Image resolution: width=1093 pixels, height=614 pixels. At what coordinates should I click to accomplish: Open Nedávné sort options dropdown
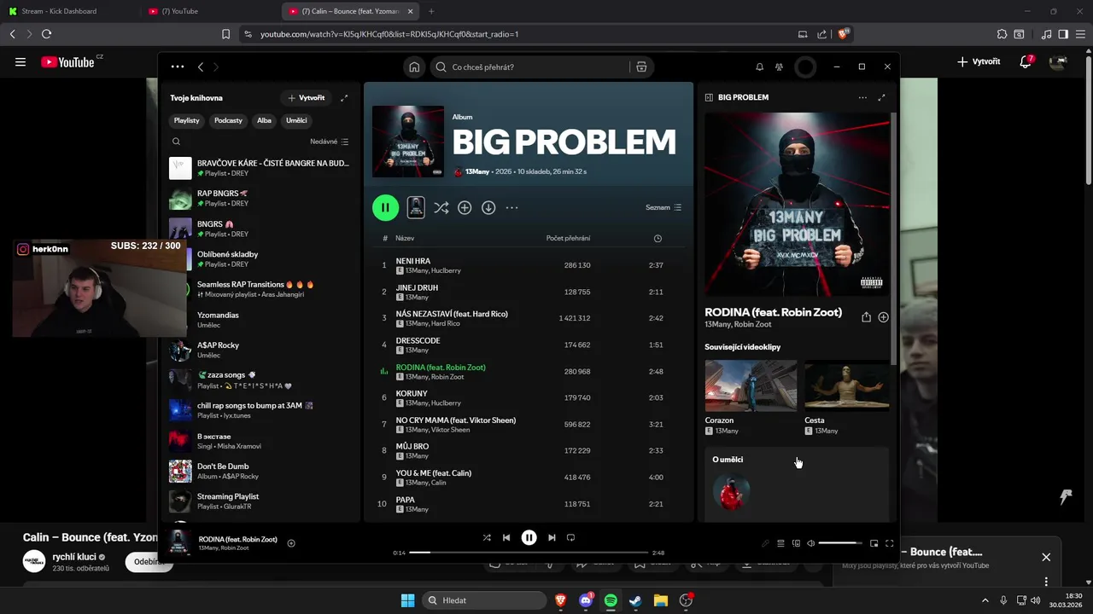[330, 142]
